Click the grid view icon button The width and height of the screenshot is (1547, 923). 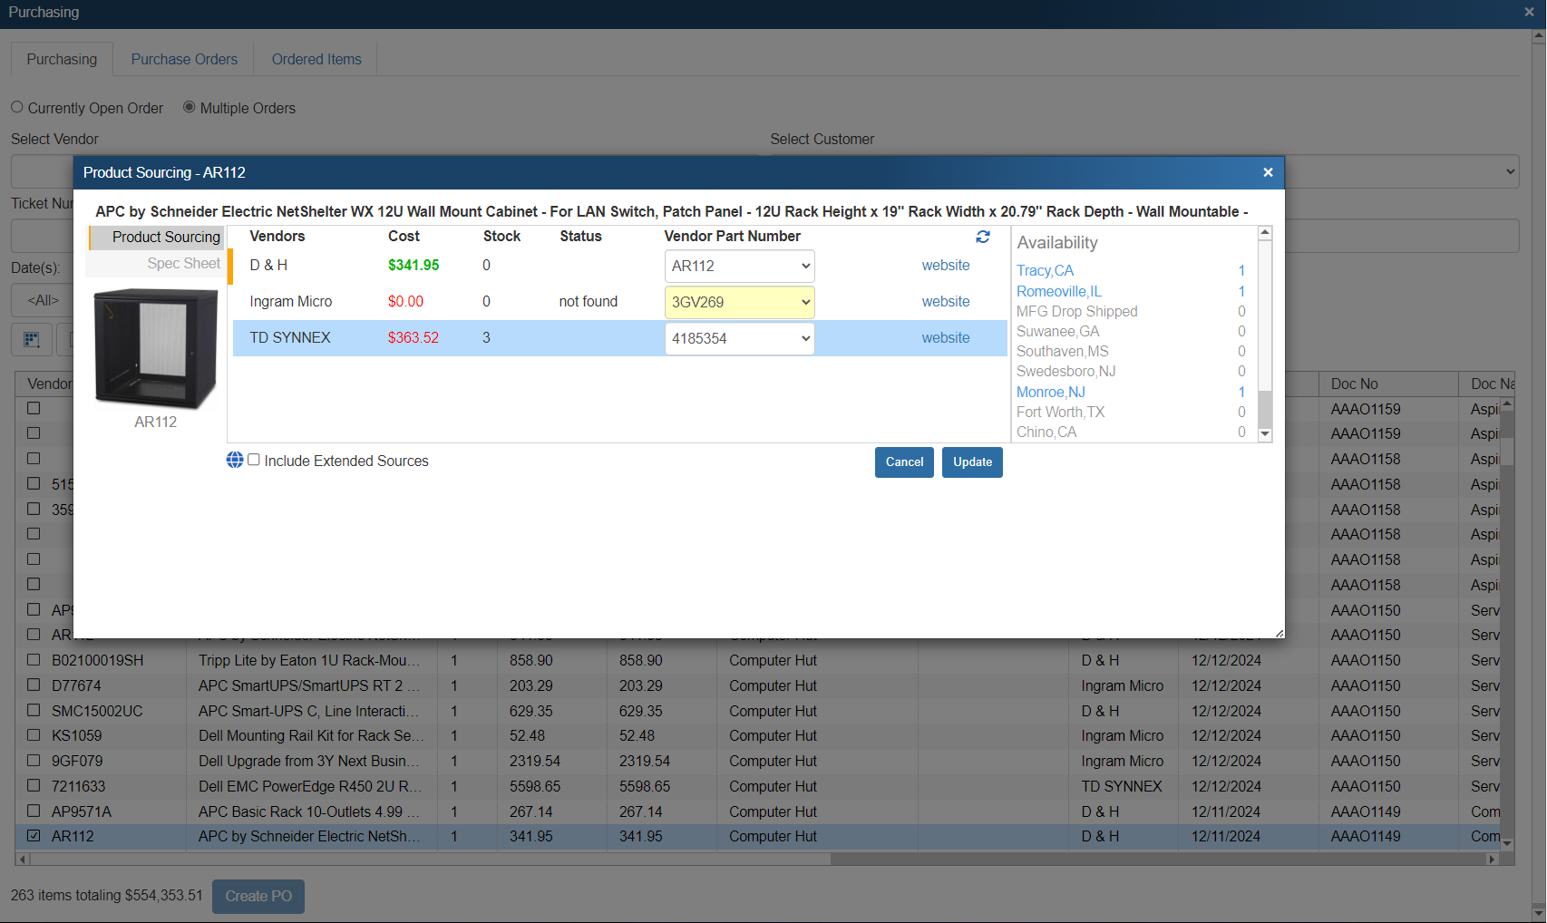pos(32,340)
